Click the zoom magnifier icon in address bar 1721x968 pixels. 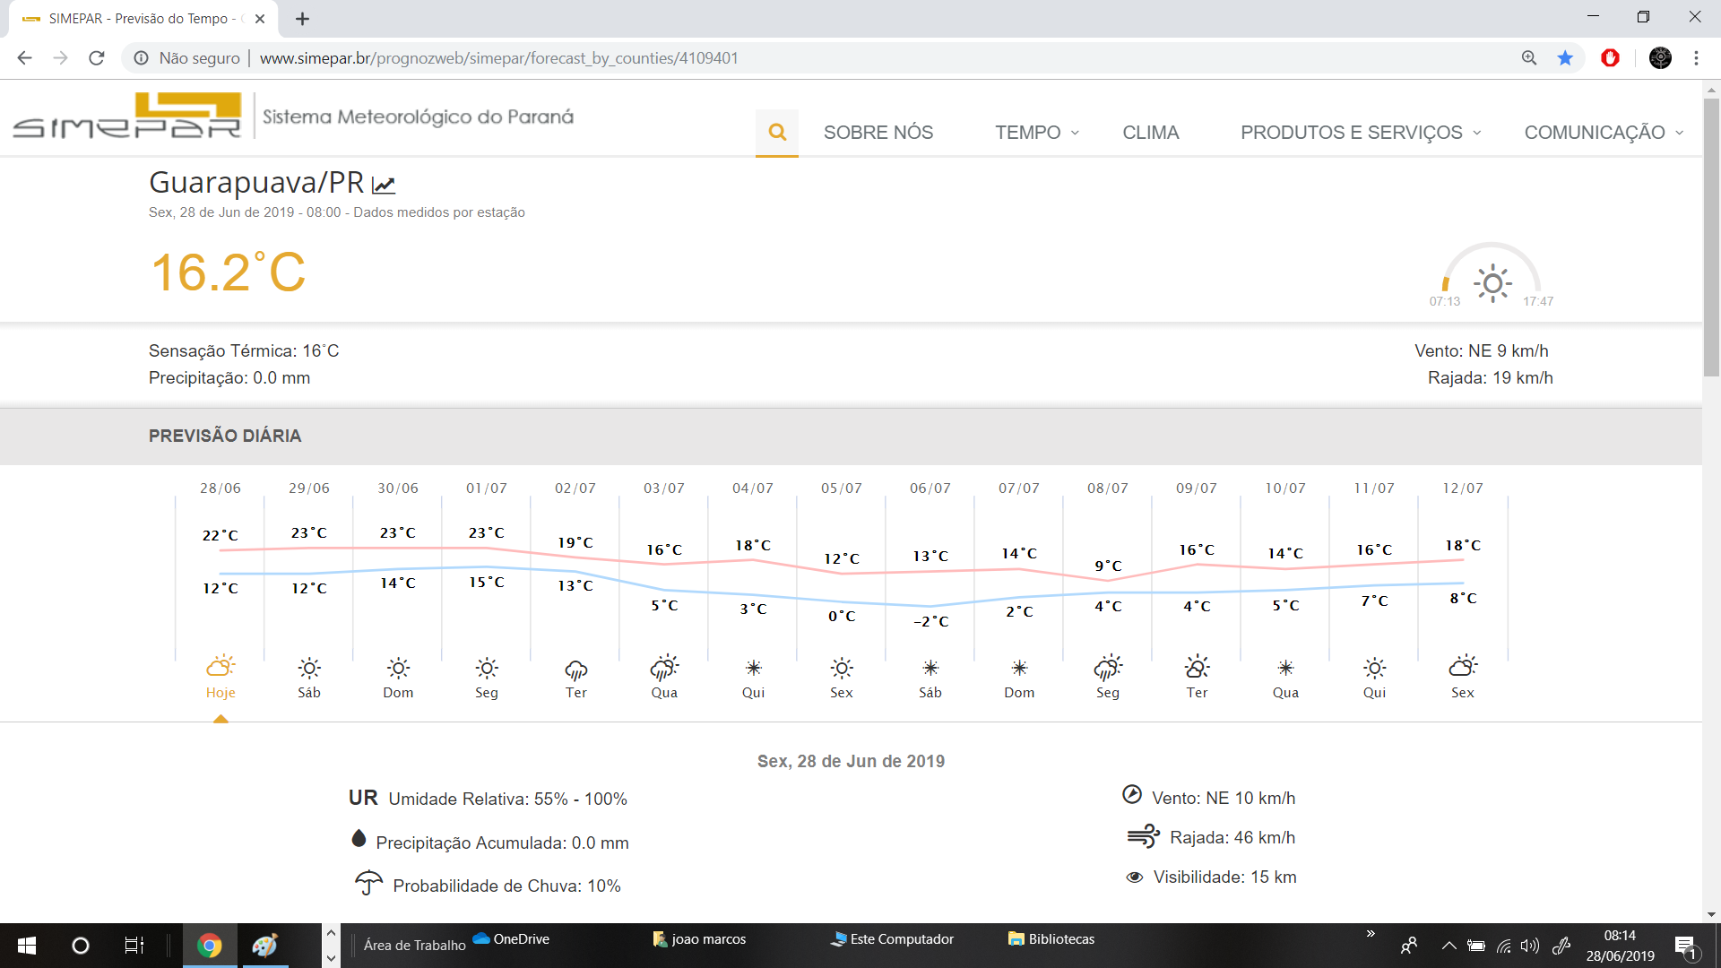1529,58
